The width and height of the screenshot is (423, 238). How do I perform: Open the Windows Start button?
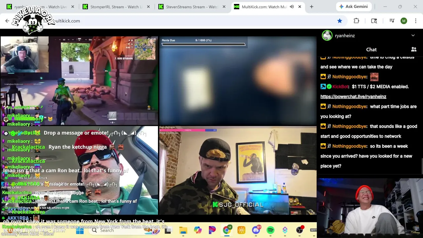pos(80,230)
